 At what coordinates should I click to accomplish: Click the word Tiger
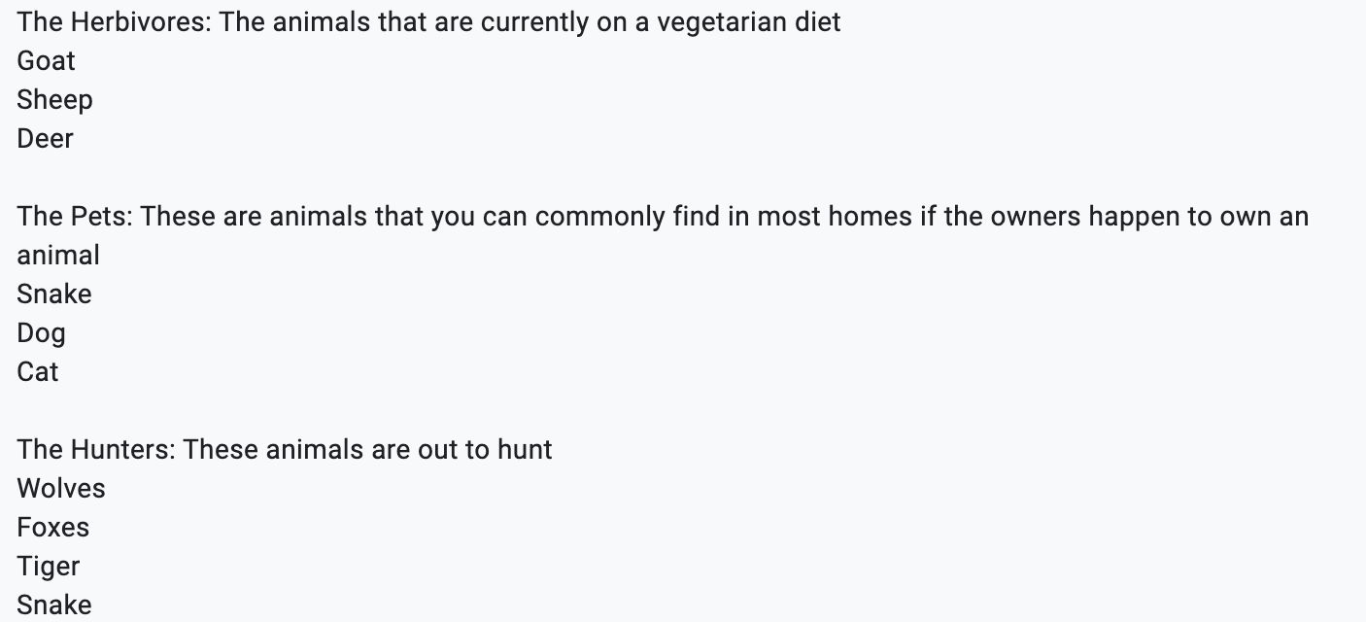coord(49,567)
